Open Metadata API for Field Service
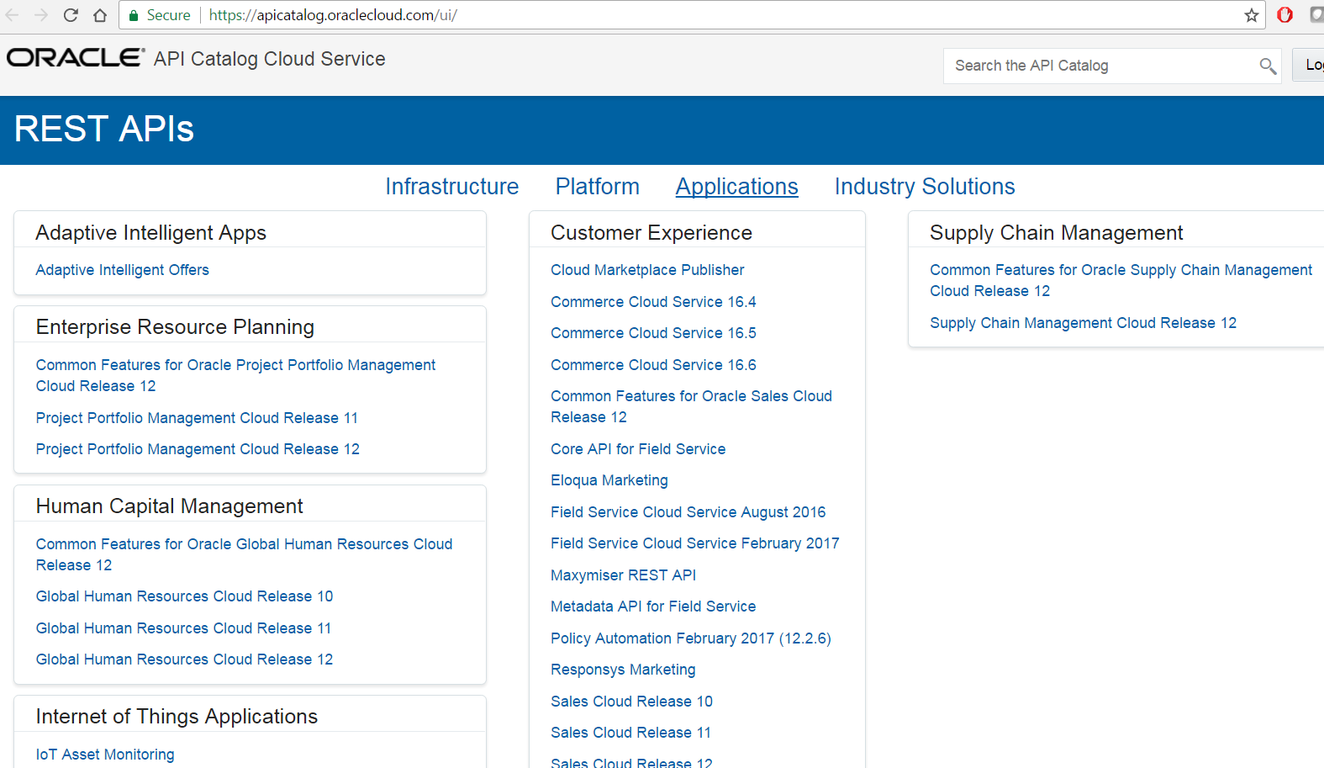This screenshot has width=1324, height=768. click(653, 606)
